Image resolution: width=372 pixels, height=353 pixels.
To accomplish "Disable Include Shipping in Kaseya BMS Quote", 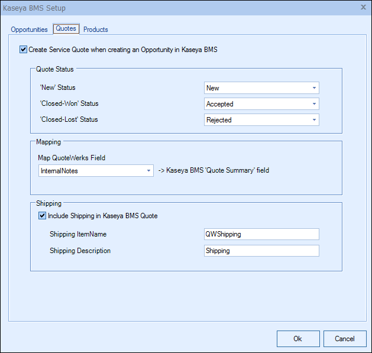I will pyautogui.click(x=42, y=216).
